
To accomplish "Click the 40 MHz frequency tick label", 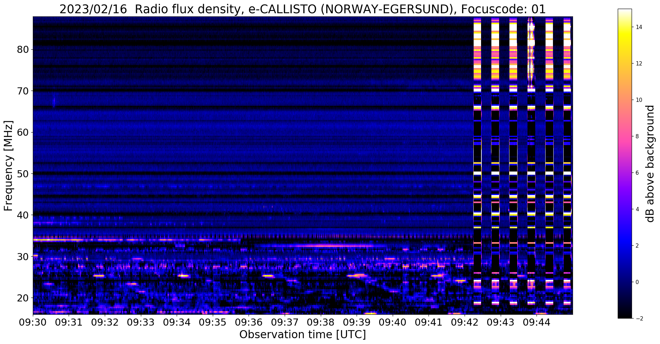I will [23, 215].
